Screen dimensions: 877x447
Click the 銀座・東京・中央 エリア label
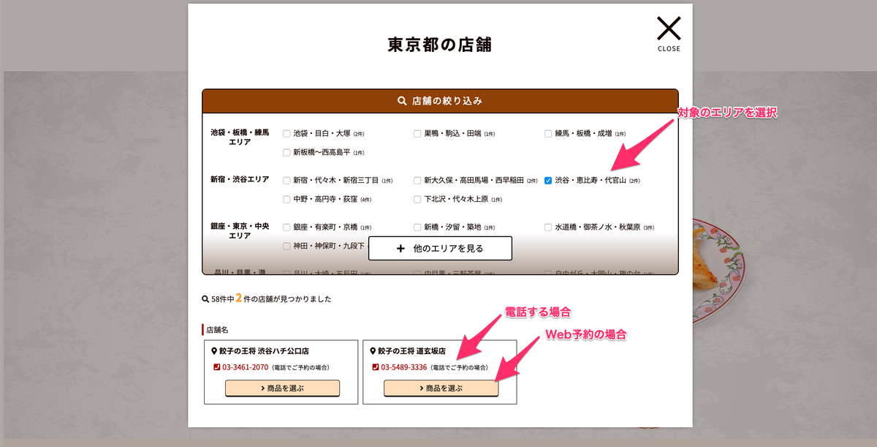240,231
